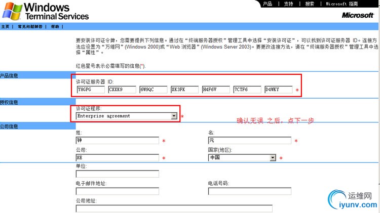The width and height of the screenshot is (380, 213).
Task: Click the license server ID field 6W9QC
Action: [x=153, y=90]
